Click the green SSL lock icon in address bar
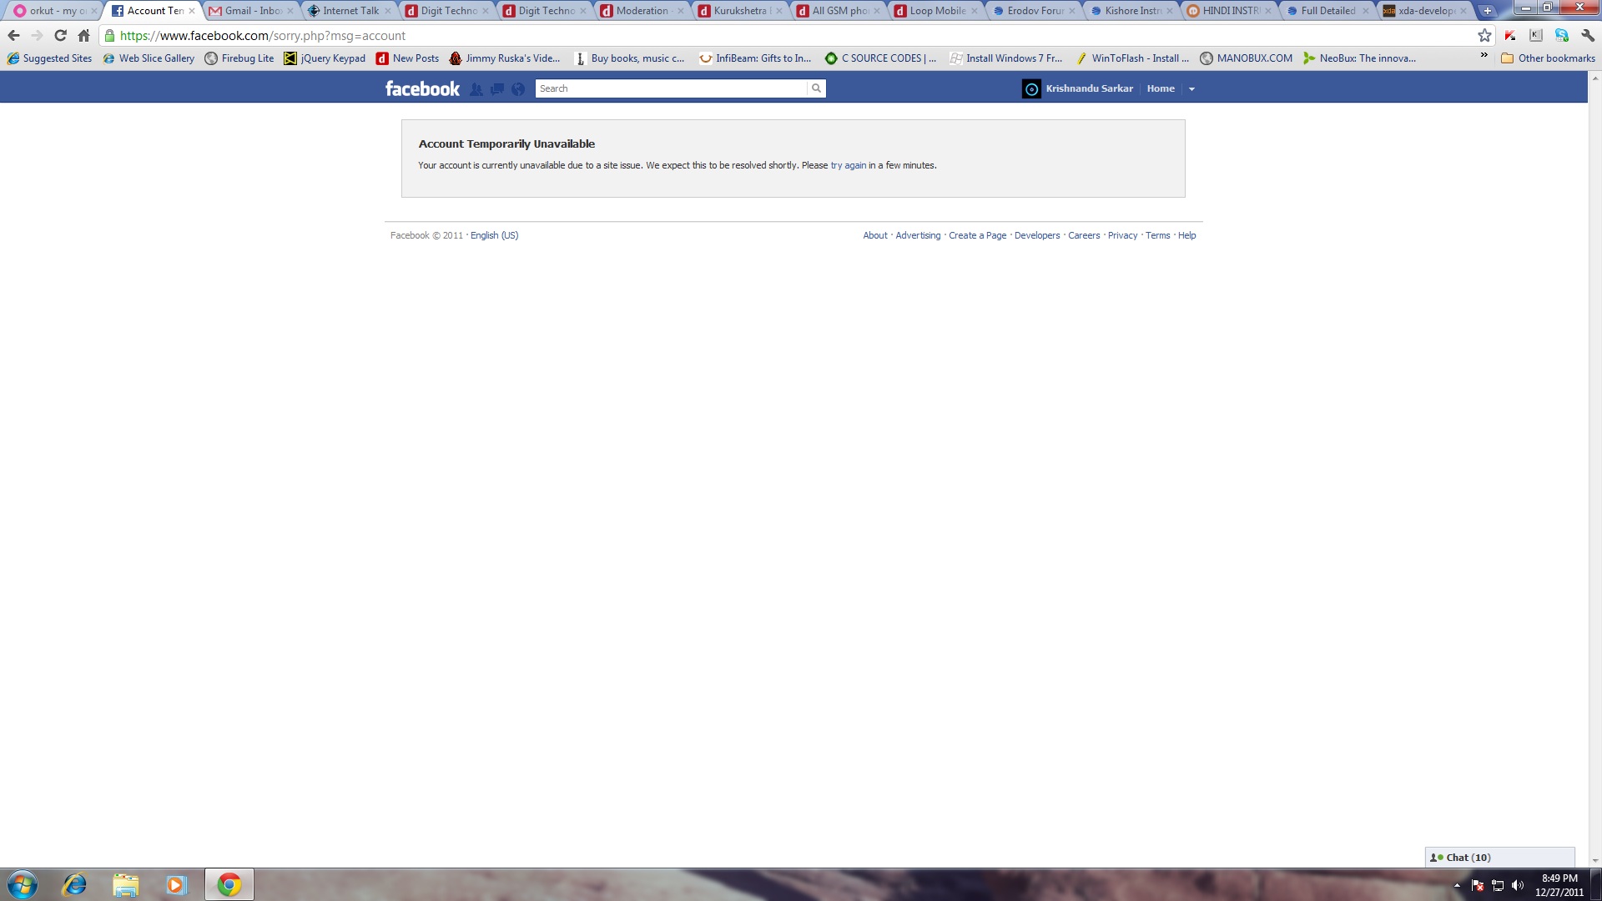Screen dimensions: 1602x901 pos(109,36)
